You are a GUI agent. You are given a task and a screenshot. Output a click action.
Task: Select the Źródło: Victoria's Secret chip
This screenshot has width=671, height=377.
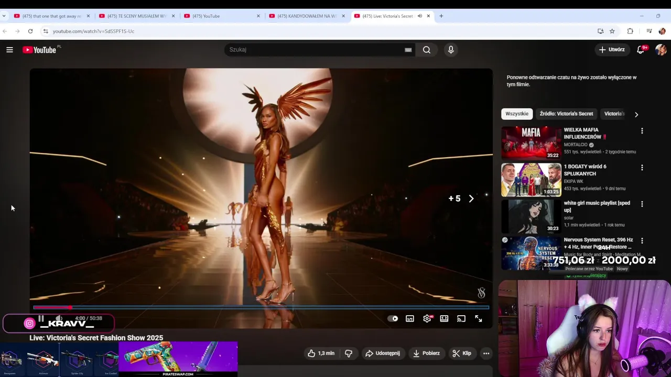pos(566,114)
